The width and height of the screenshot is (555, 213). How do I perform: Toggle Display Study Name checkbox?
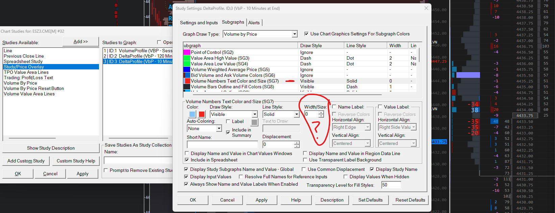(x=372, y=169)
